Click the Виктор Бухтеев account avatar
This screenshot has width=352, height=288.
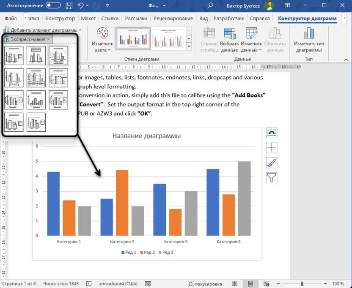(x=269, y=5)
